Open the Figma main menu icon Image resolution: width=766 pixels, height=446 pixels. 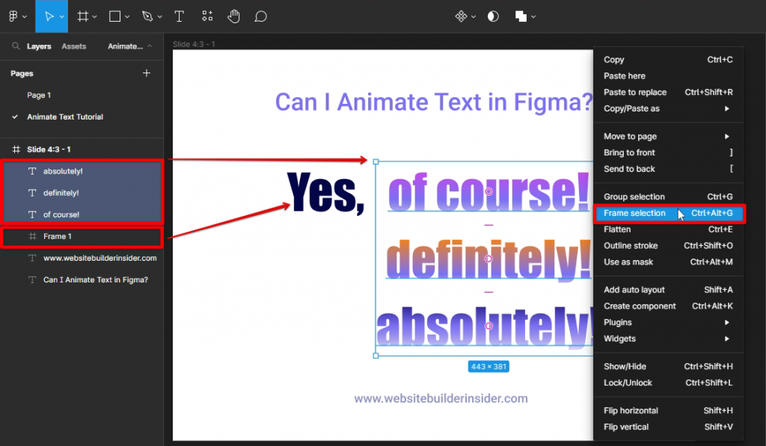[x=13, y=16]
